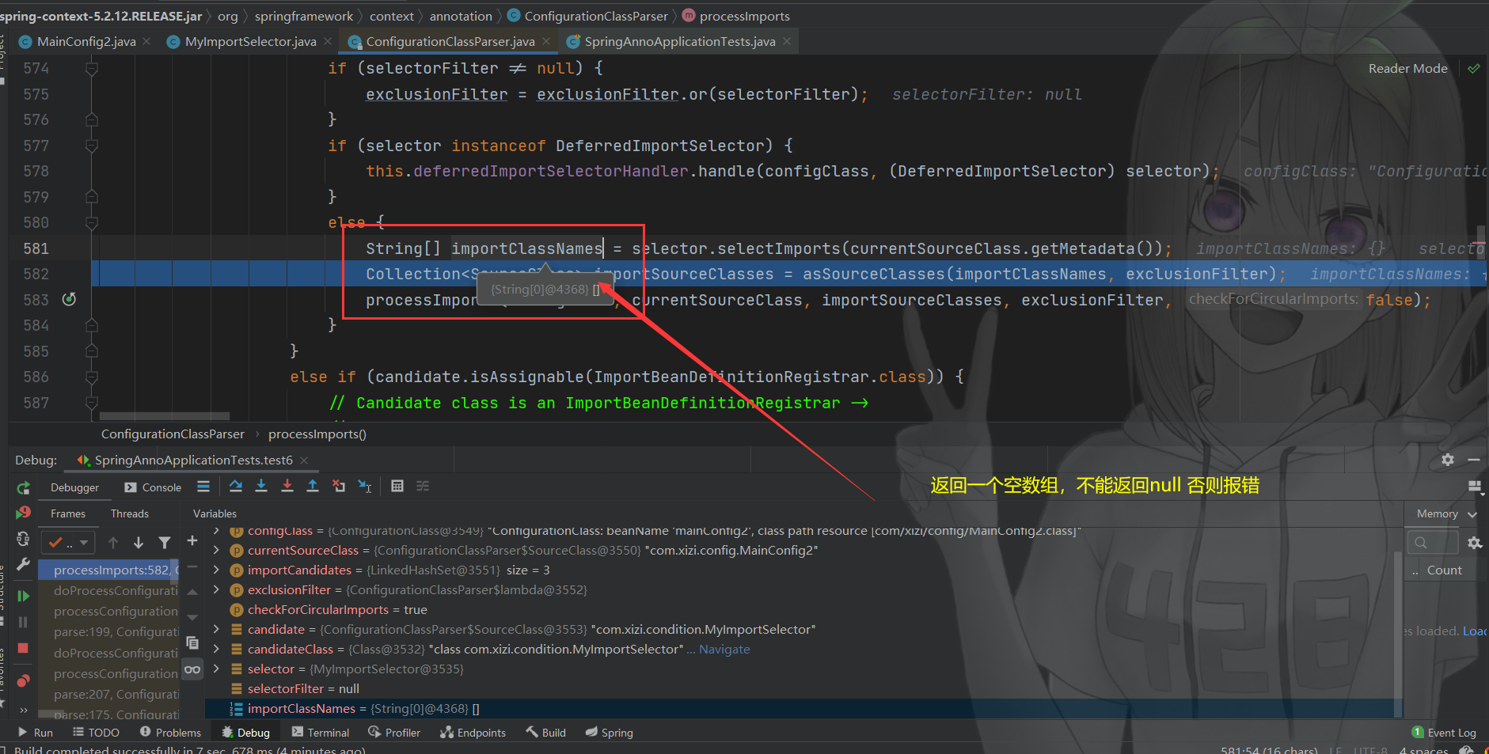
Task: Select the Frames tab
Action: [x=68, y=513]
